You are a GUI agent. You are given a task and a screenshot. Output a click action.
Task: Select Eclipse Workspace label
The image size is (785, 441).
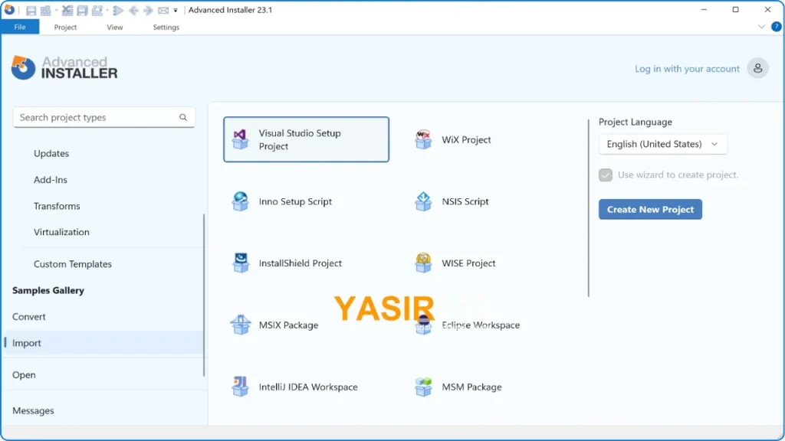click(481, 325)
